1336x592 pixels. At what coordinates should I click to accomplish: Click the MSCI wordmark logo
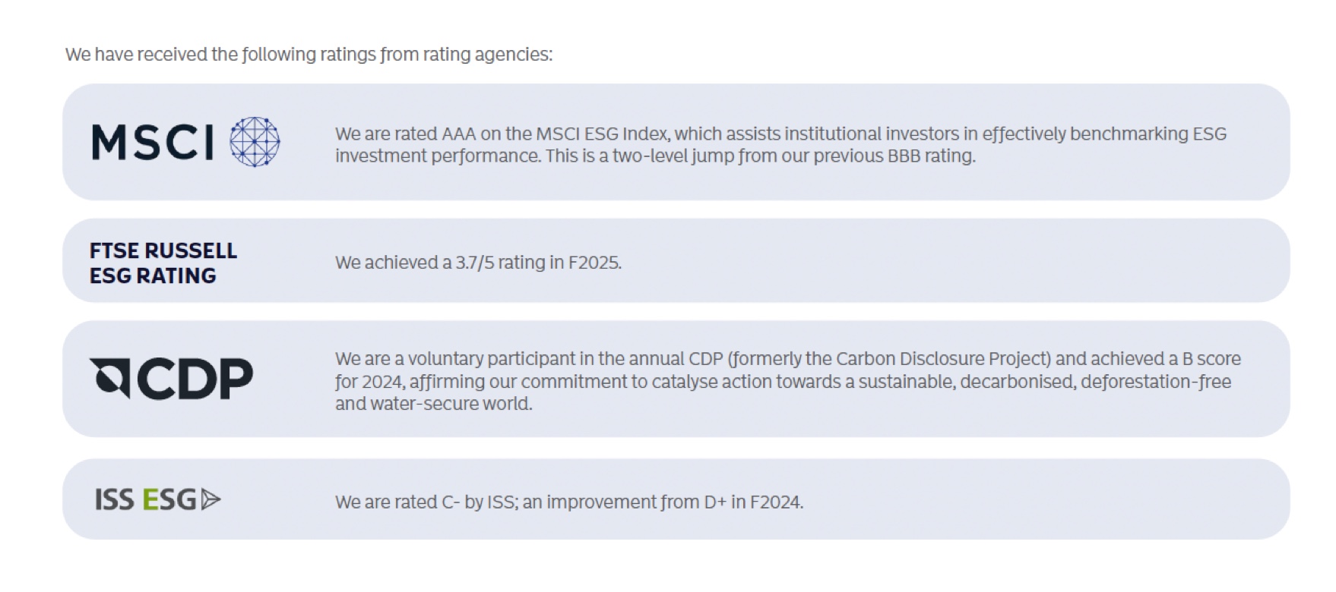pyautogui.click(x=152, y=142)
